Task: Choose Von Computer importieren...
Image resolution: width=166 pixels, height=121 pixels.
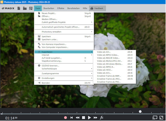Action: click(64, 47)
